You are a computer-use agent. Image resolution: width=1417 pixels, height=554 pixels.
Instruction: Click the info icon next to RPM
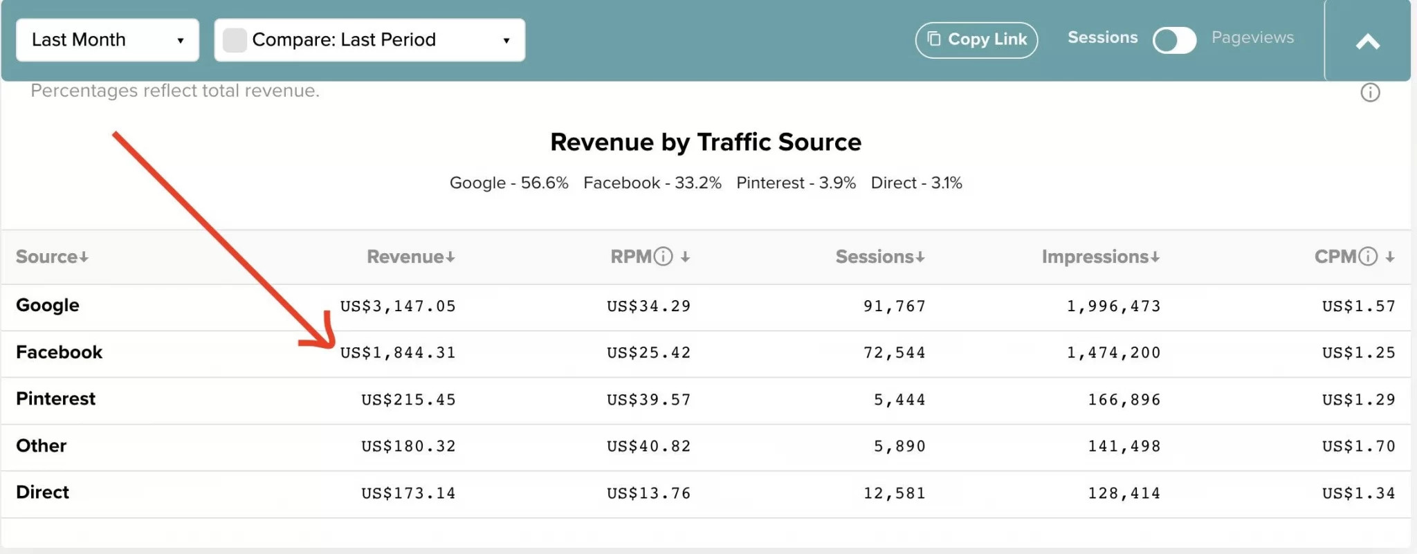[663, 257]
